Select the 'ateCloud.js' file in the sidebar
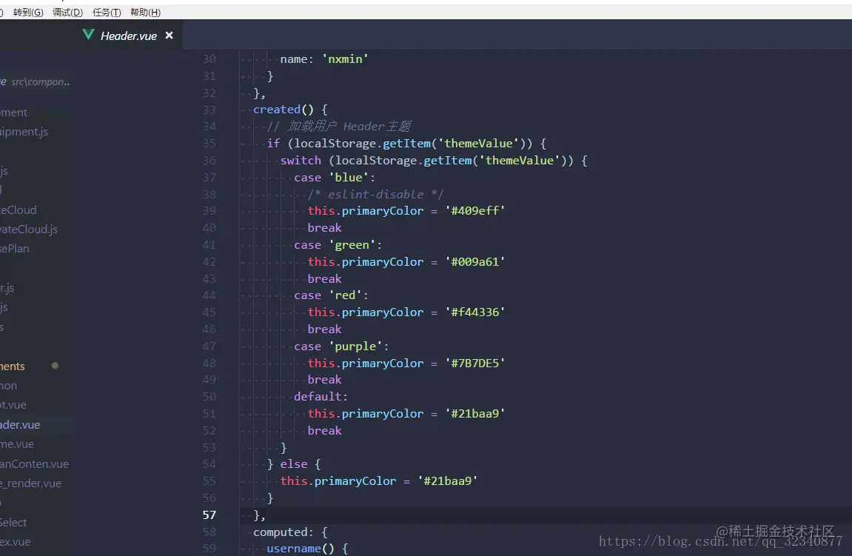Viewport: 852px width, 556px height. 29,230
